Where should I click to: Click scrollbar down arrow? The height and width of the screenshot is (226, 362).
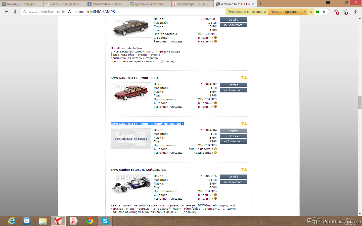(360, 214)
